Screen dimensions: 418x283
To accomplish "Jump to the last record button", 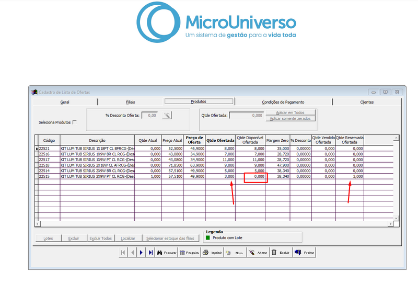I will [150, 252].
